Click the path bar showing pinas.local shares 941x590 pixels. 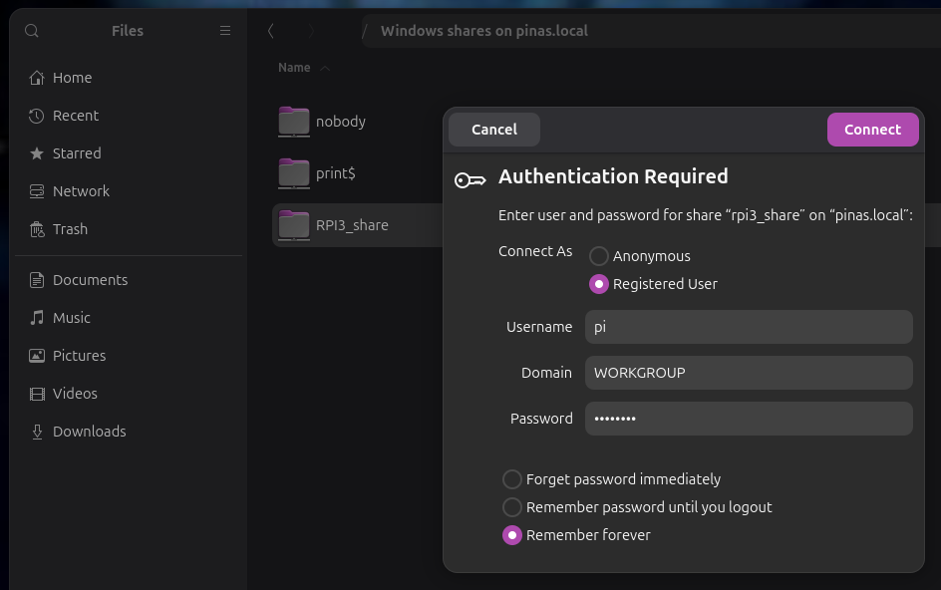click(x=651, y=31)
